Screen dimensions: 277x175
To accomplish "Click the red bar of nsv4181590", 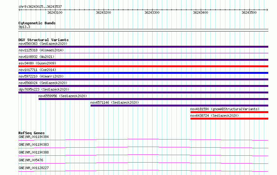I will tap(229, 112).
